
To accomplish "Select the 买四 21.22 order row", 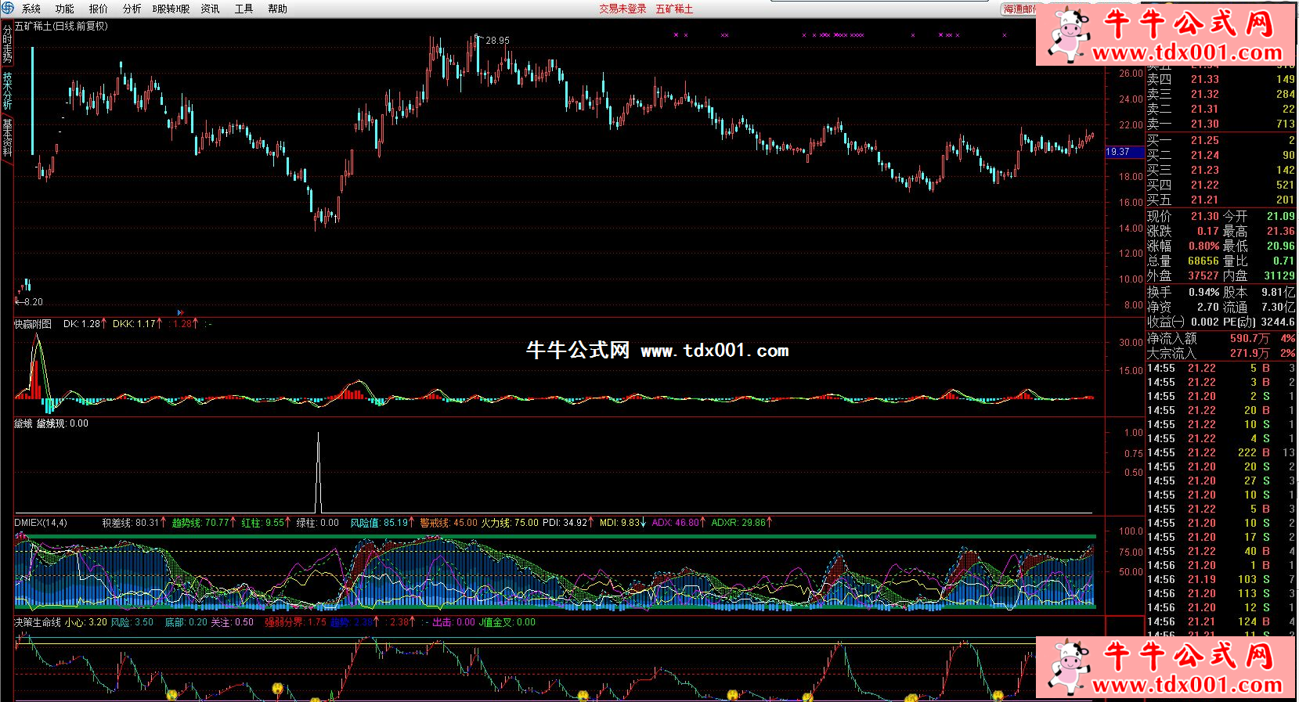I will click(x=1221, y=185).
